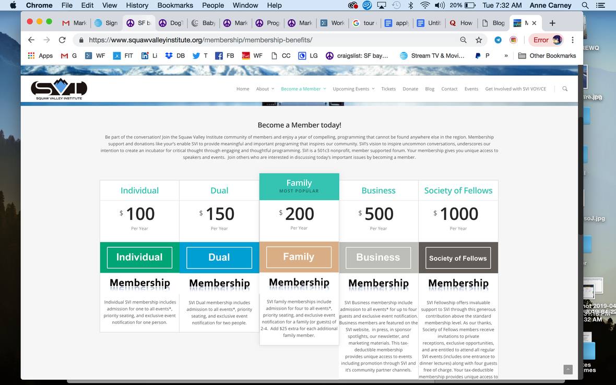This screenshot has width=616, height=385.
Task: Open the FIT bookmark
Action: coord(123,55)
